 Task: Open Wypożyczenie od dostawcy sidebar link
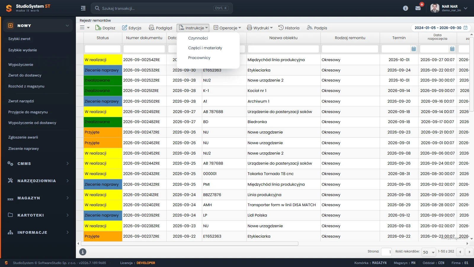tap(32, 123)
